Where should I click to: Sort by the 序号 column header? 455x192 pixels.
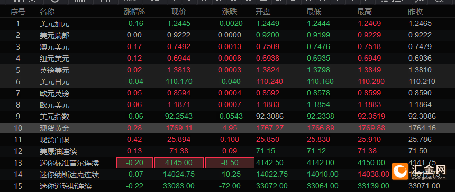[x=17, y=12]
